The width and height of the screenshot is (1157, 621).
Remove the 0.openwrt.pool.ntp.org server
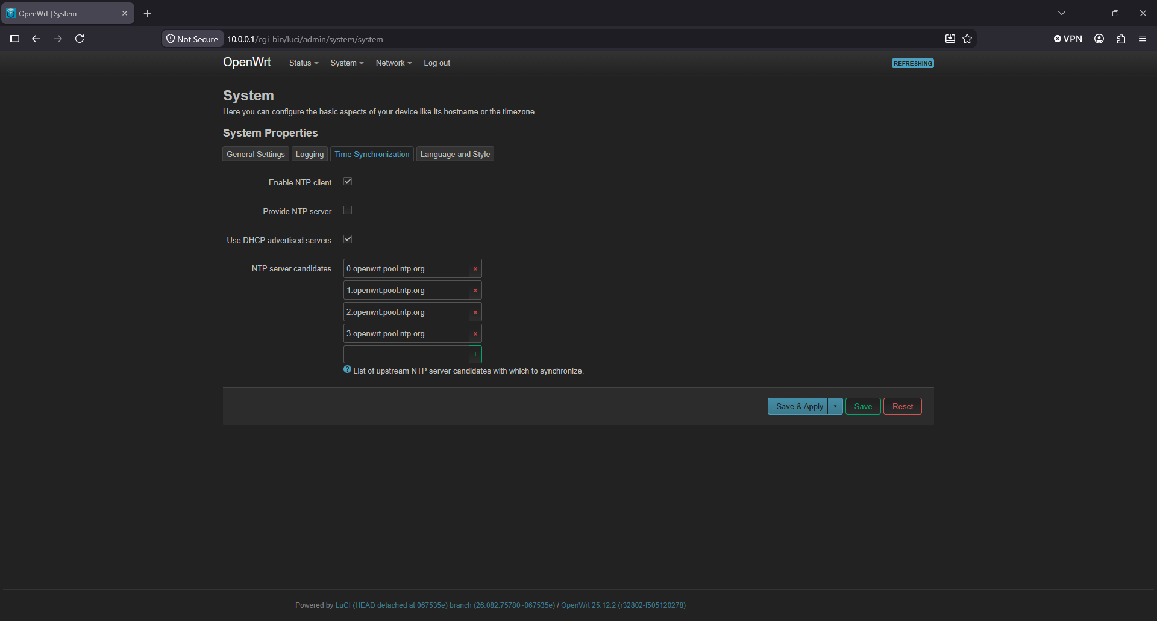(x=475, y=269)
